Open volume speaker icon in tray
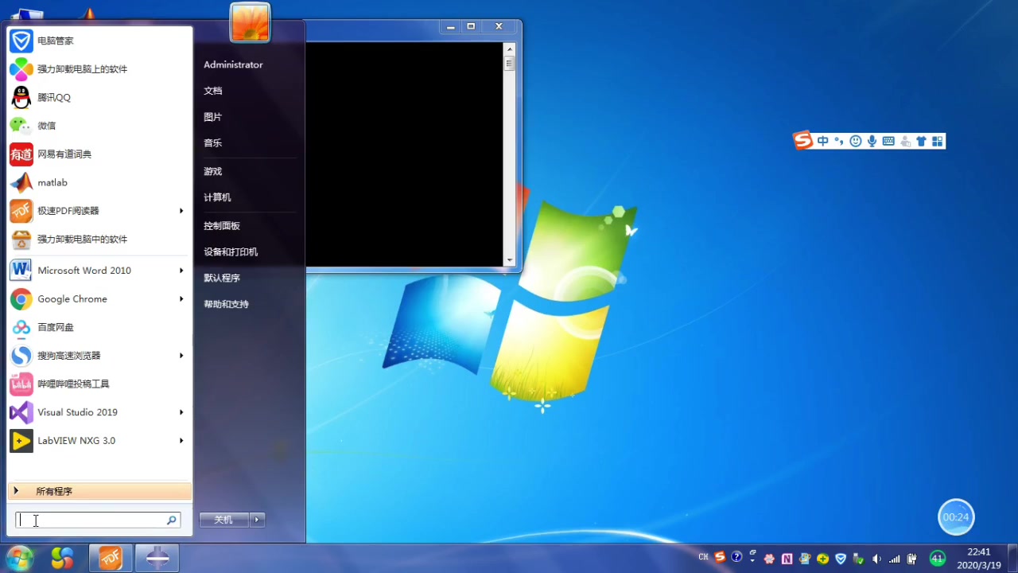Image resolution: width=1018 pixels, height=573 pixels. coord(876,559)
